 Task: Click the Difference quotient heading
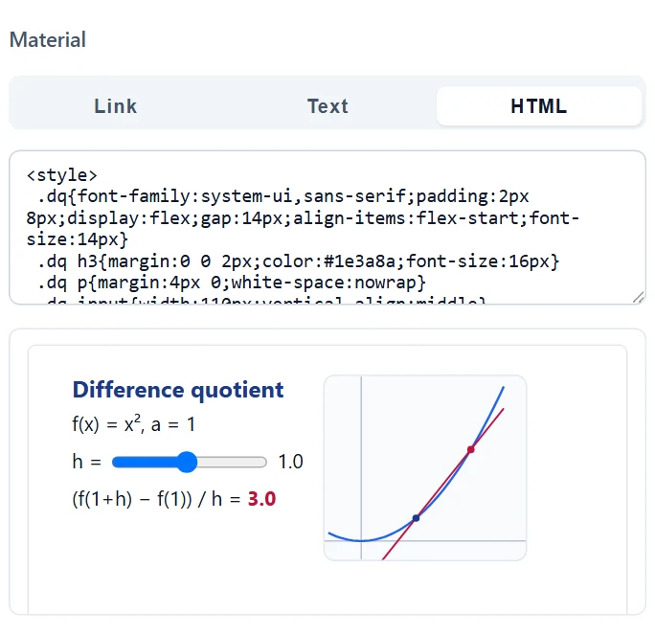click(178, 390)
